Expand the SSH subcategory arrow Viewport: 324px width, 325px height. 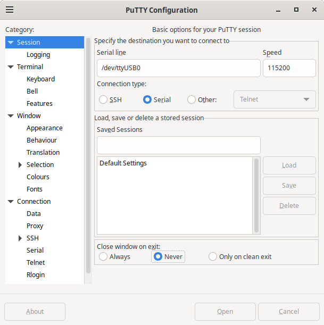pos(20,238)
